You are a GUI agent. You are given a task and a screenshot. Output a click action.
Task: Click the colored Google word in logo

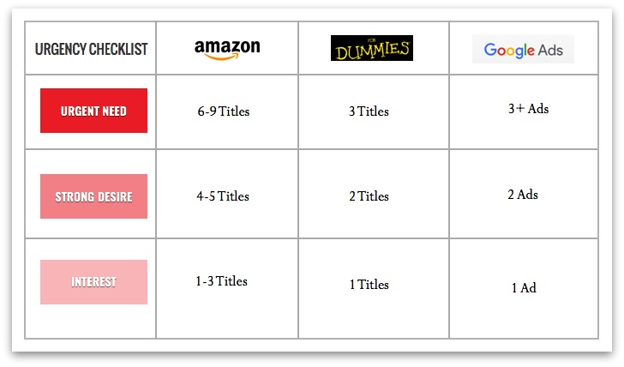coord(509,51)
